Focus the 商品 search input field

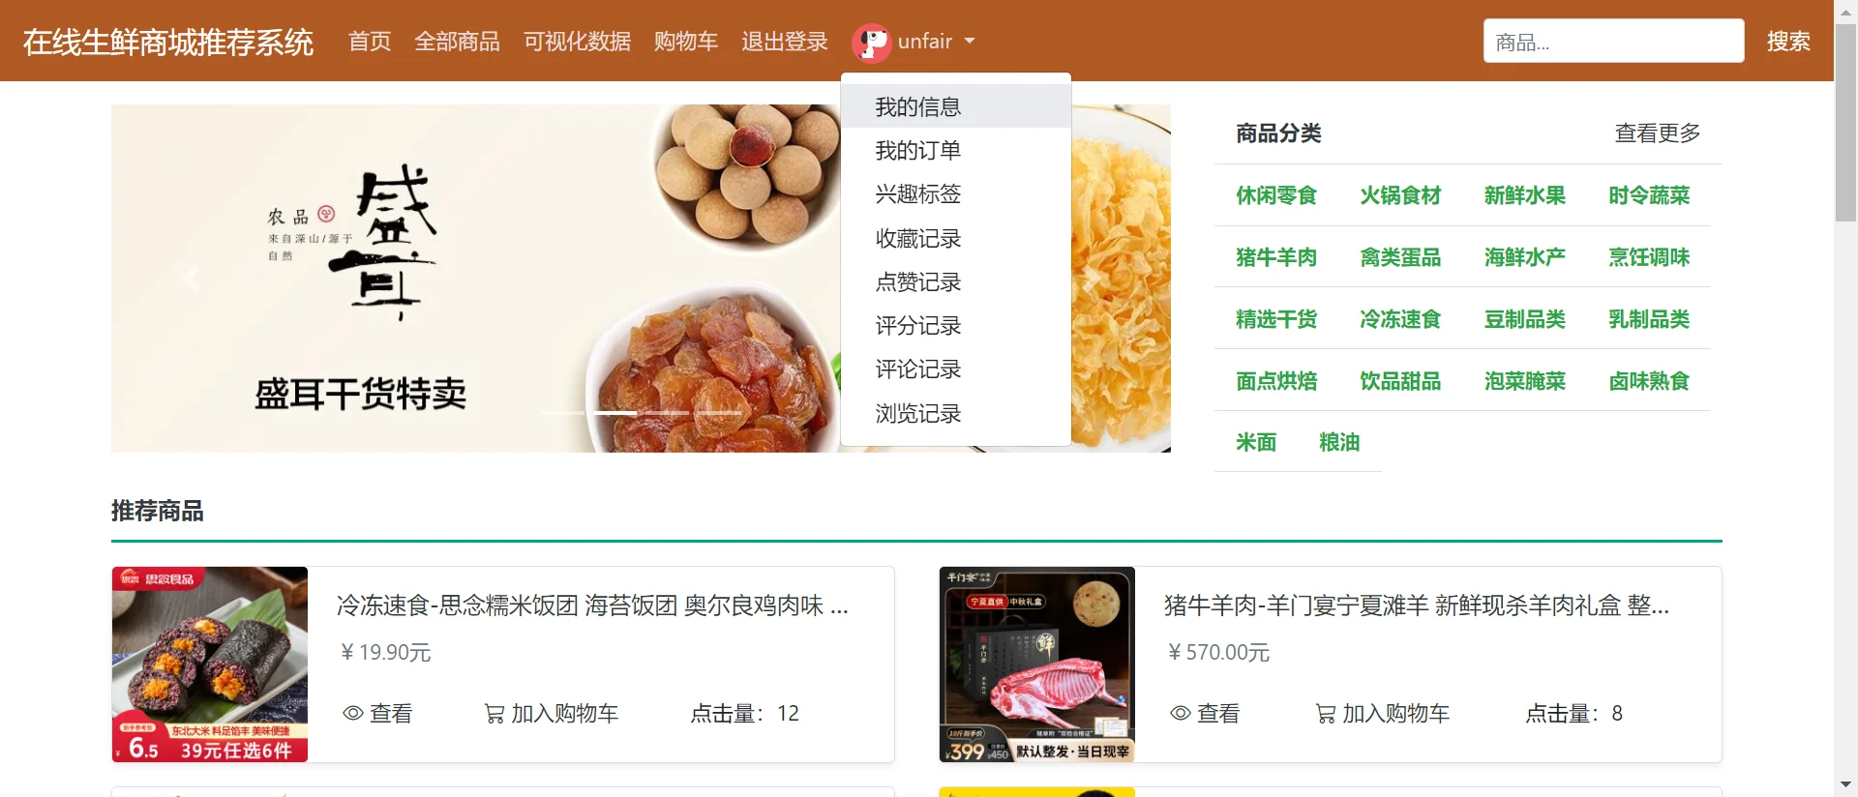1613,42
